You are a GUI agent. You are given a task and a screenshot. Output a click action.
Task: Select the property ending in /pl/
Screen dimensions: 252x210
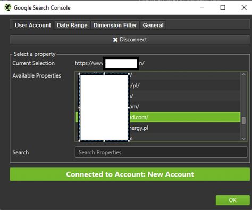(158, 86)
